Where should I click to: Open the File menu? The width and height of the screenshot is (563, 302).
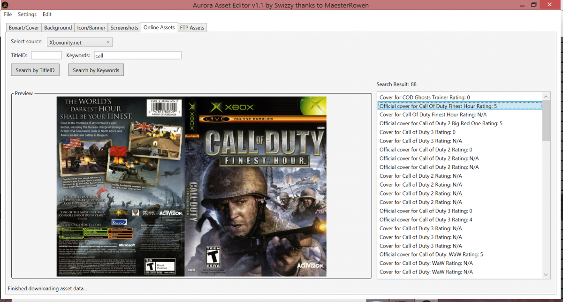coord(8,15)
